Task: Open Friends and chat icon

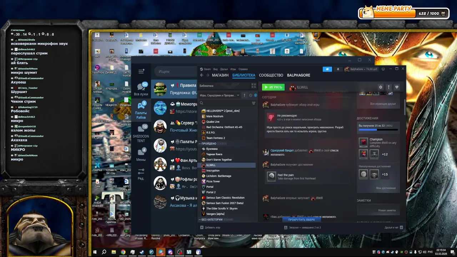Action: 402,227
